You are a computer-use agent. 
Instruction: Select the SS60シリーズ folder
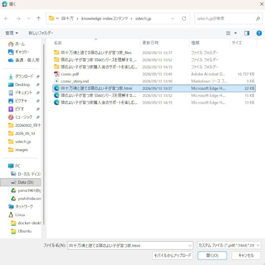[x=154, y=60]
